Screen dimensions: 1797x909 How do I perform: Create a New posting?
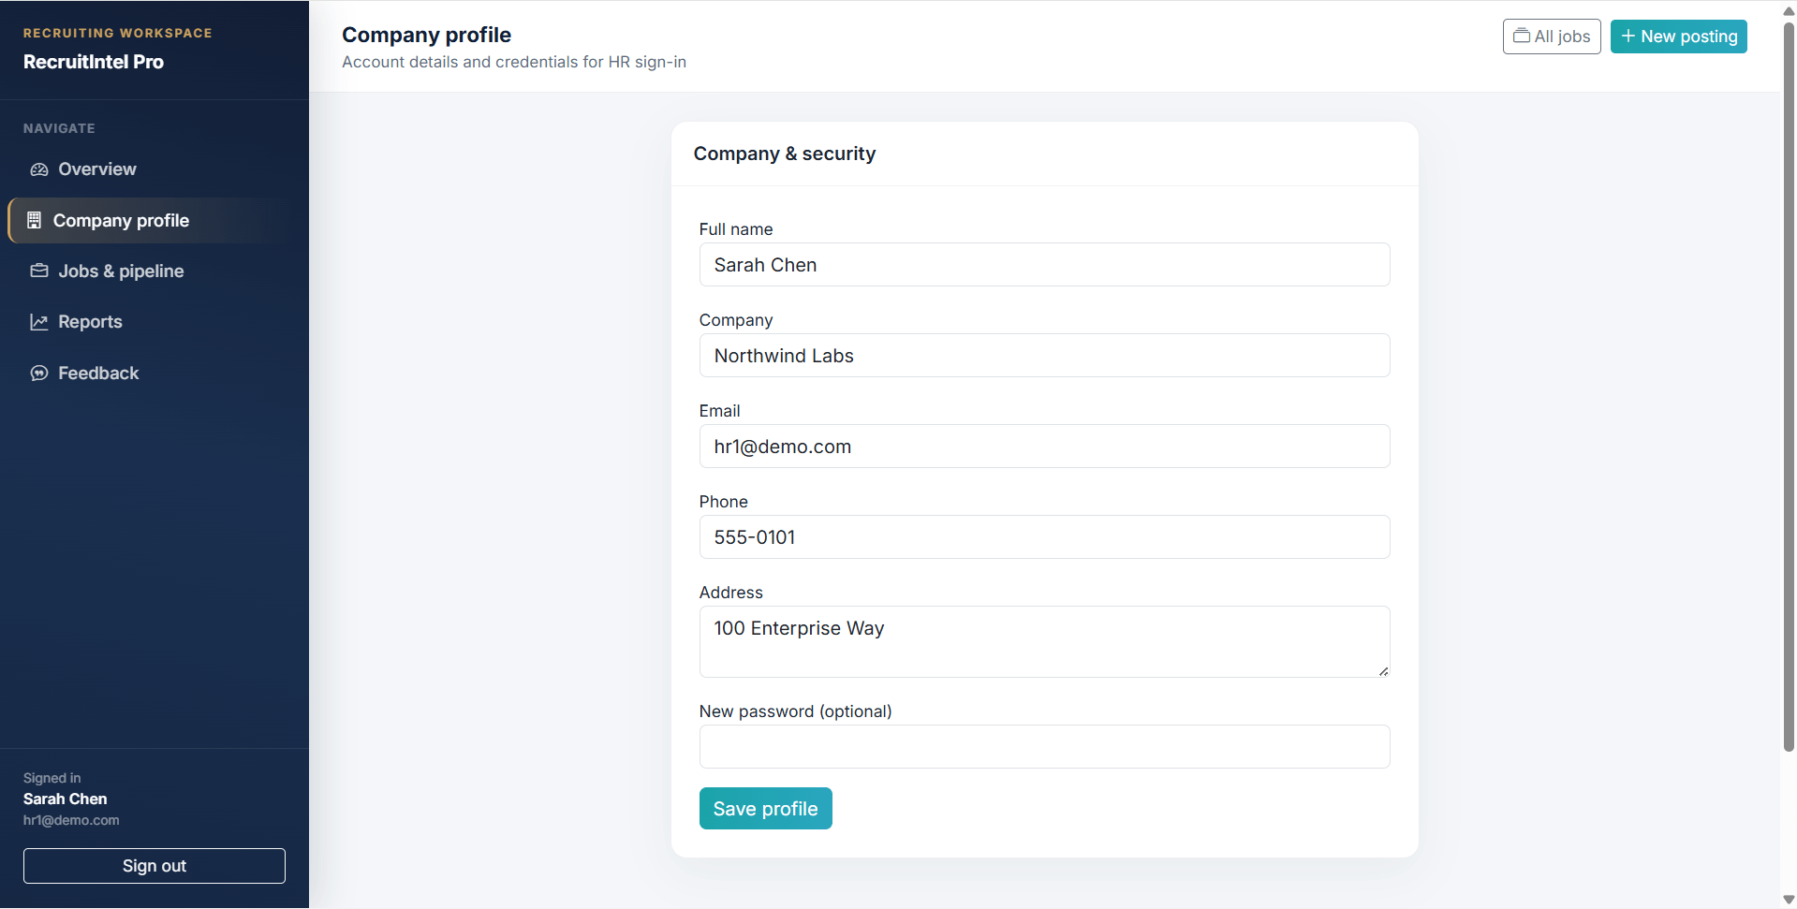[1678, 37]
